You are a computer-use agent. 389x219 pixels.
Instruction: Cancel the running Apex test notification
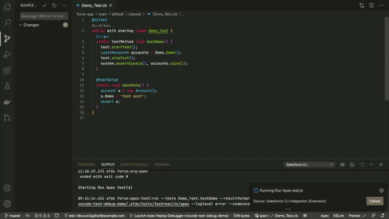(x=374, y=201)
